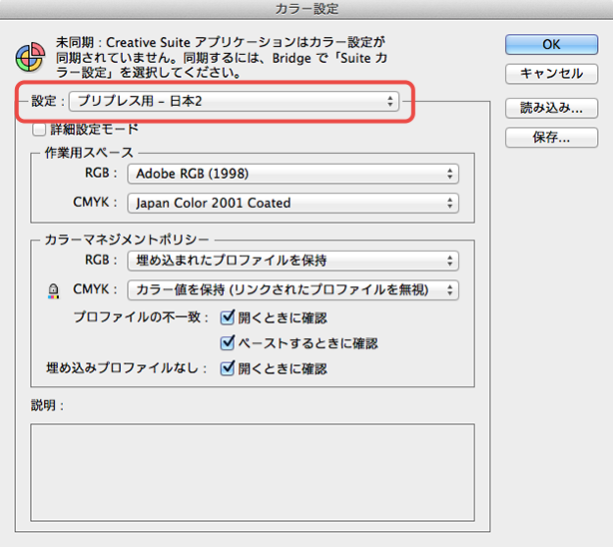Screen dimensions: 613x547
Task: Click the カラー設定 title bar text
Action: (306, 9)
